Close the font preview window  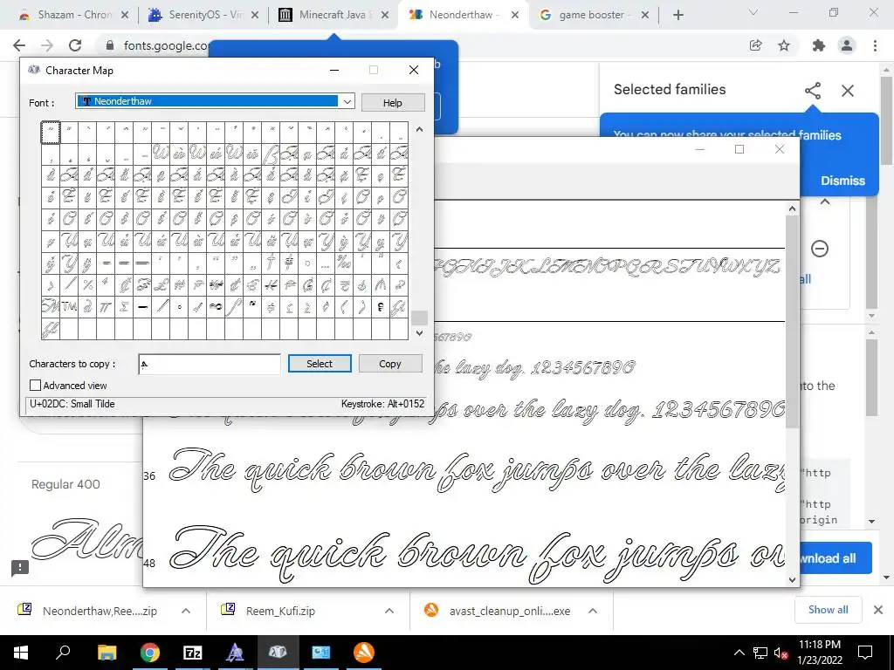780,149
